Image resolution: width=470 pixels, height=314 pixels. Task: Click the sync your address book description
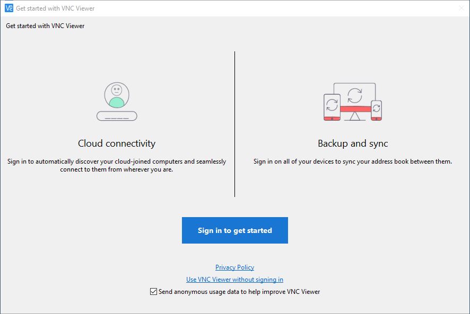tap(353, 162)
